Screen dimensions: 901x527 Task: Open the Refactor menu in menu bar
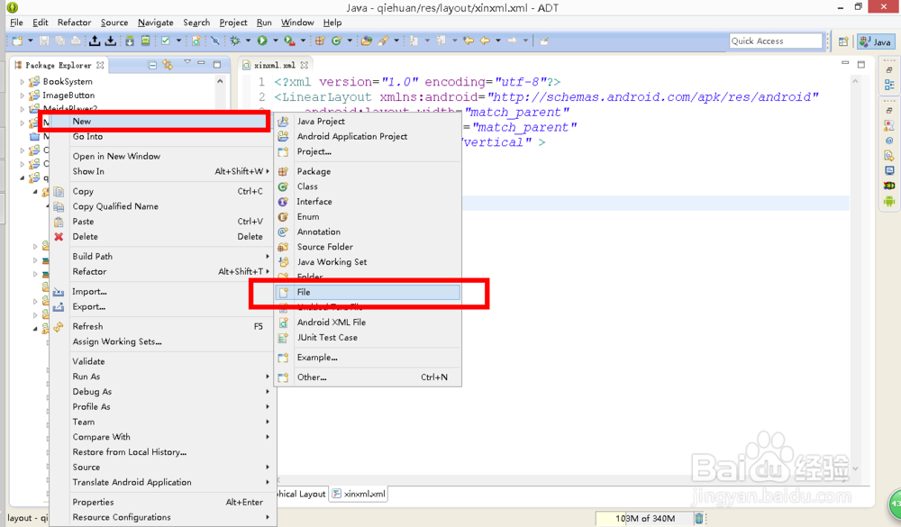coord(74,23)
